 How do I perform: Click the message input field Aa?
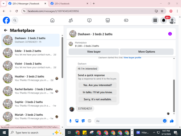click(x=129, y=121)
